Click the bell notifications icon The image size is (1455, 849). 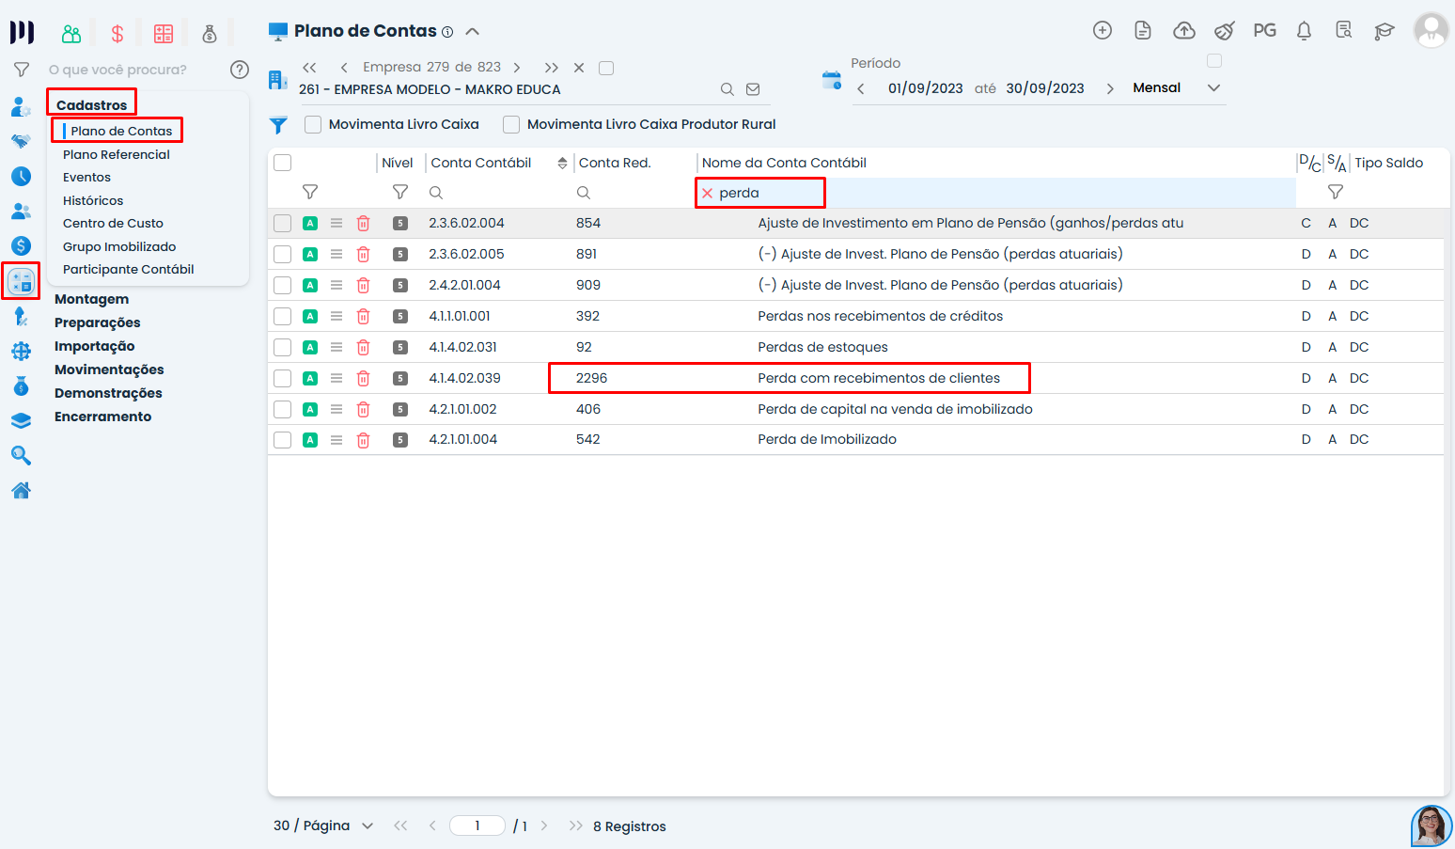pos(1304,31)
